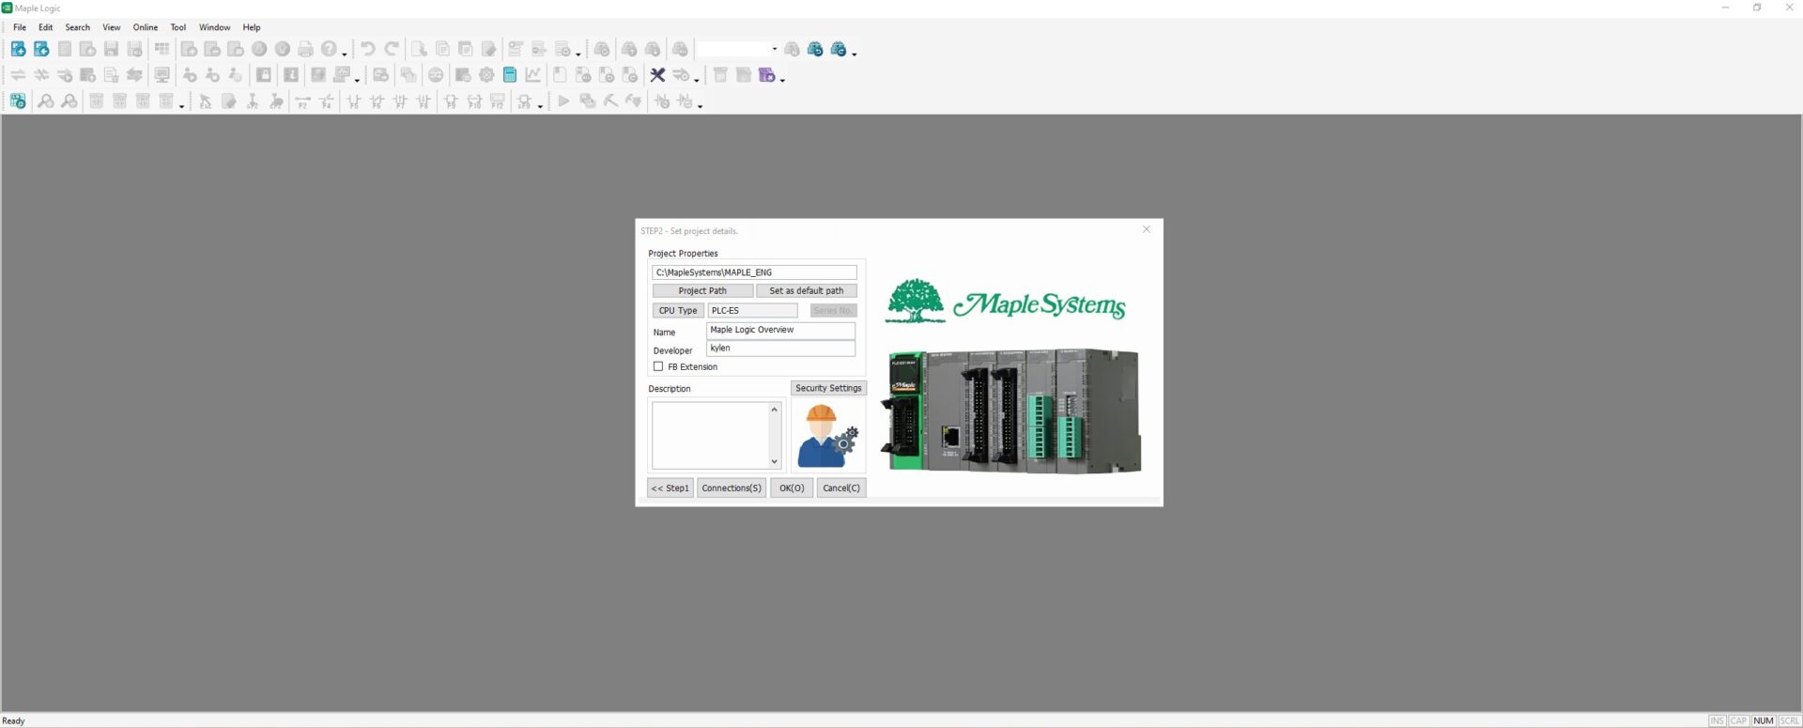Open the empty combo box in top toolbar
Viewport: 1803px width, 728px height.
coord(737,49)
